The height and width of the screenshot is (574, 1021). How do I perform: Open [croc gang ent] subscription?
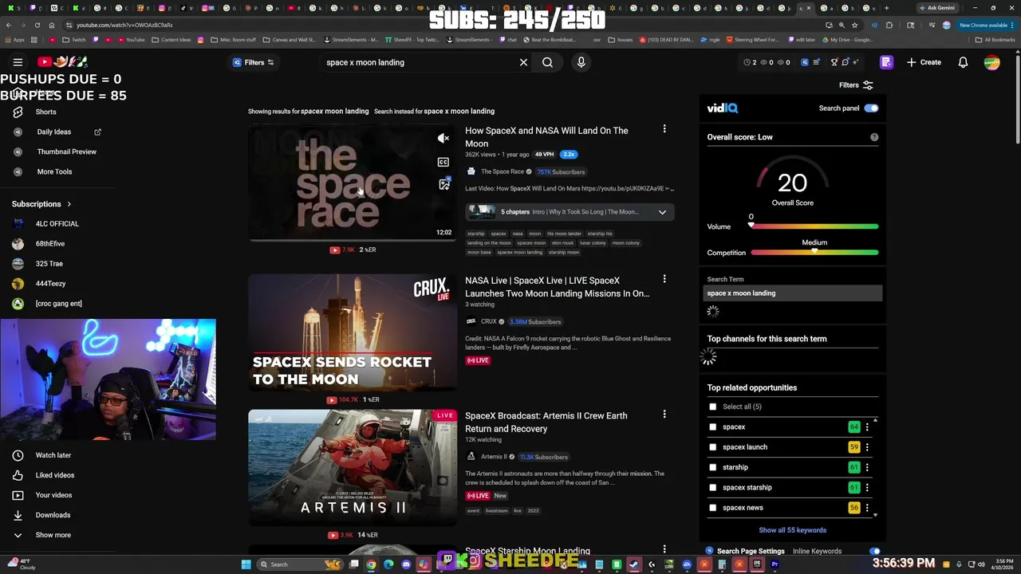point(58,304)
